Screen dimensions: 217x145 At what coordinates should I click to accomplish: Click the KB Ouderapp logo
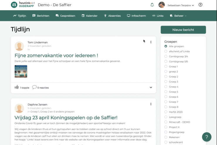23,5
